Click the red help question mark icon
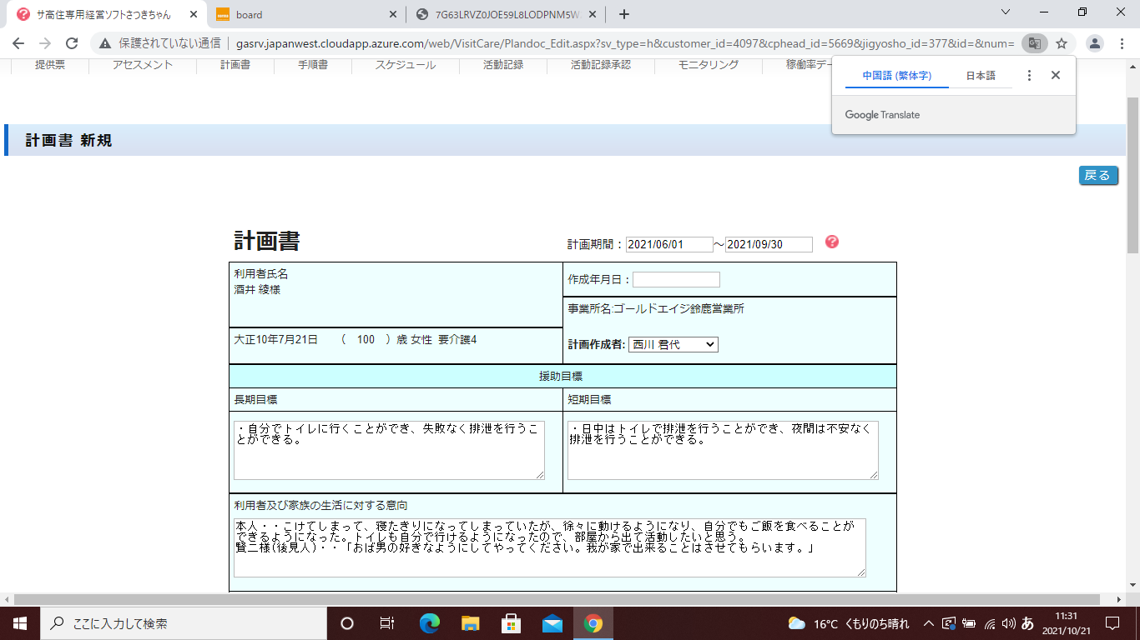 [x=831, y=242]
